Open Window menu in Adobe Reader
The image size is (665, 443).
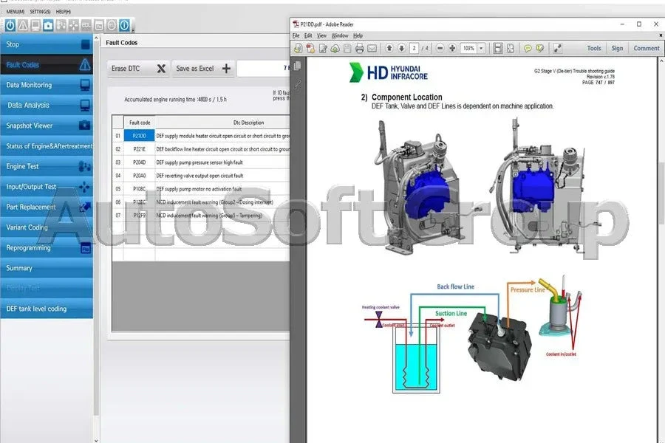tap(340, 35)
